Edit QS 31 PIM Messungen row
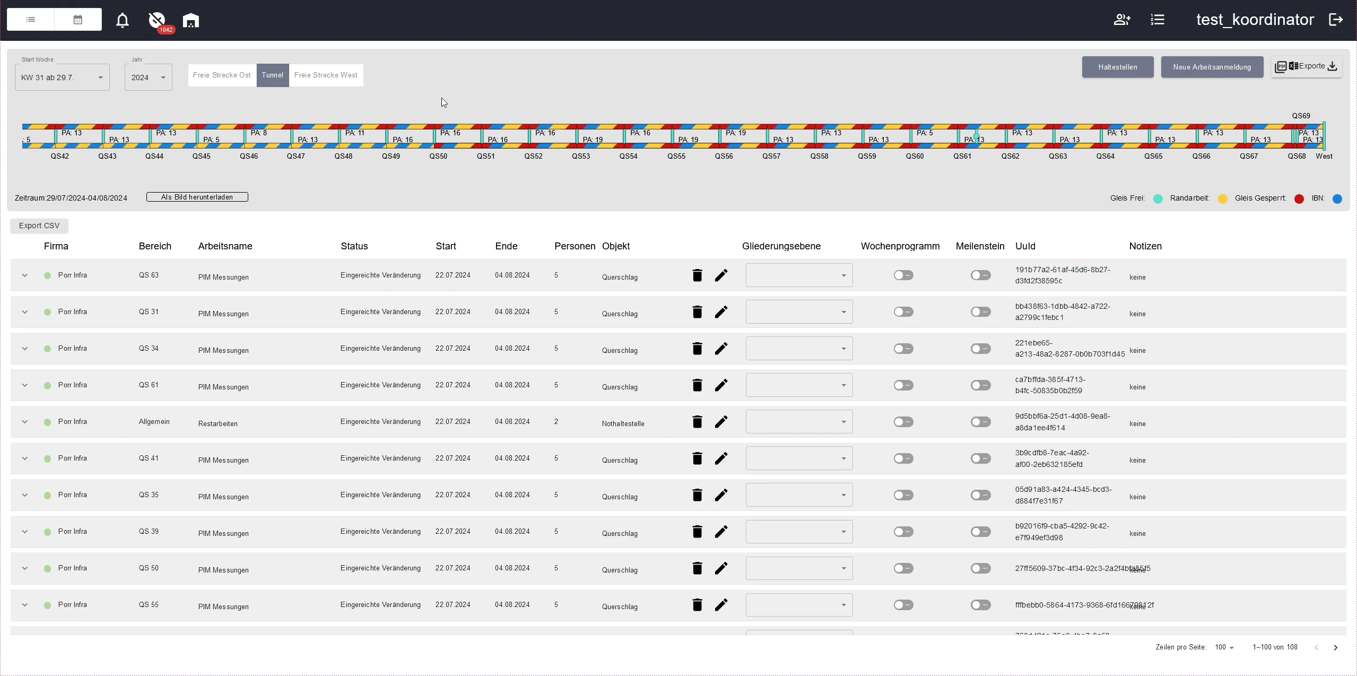 click(721, 312)
